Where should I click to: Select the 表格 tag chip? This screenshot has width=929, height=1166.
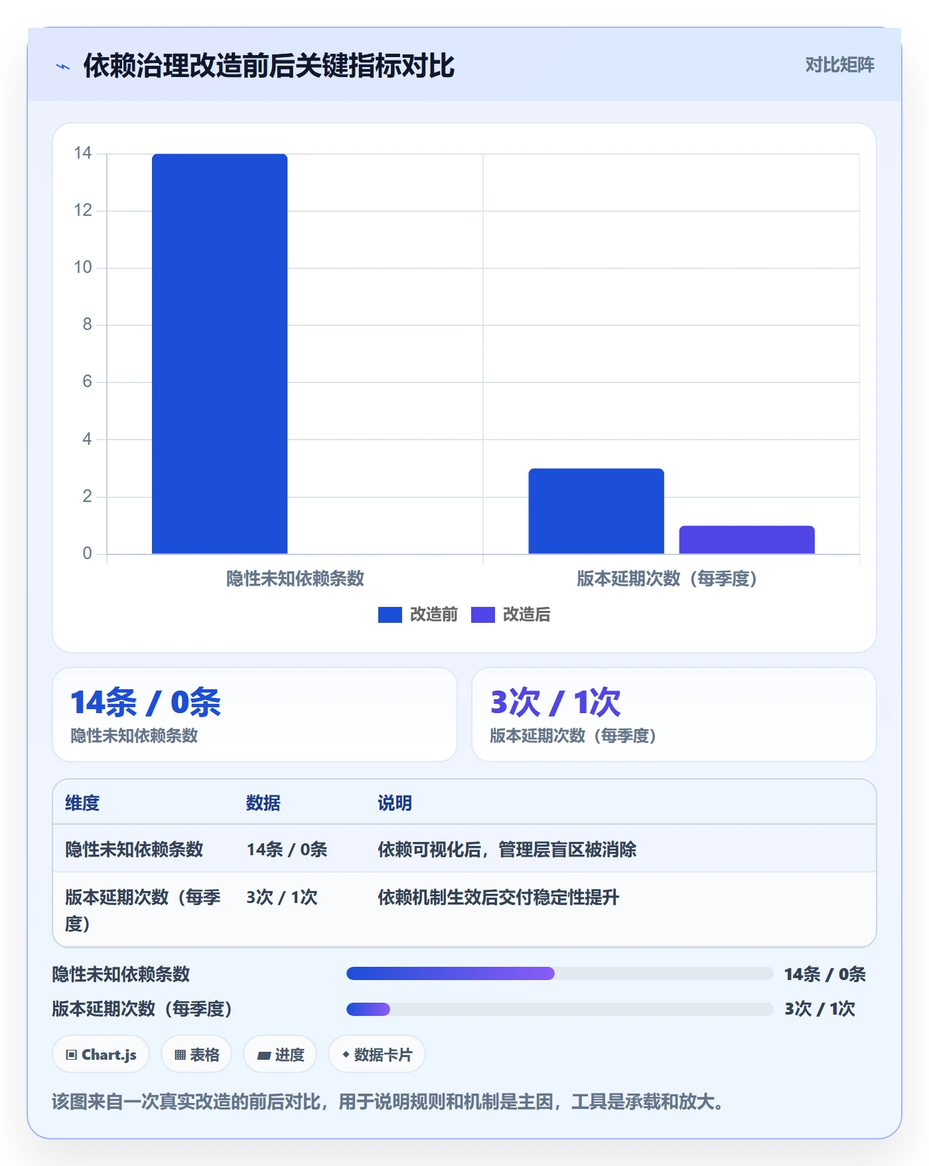pyautogui.click(x=196, y=1054)
